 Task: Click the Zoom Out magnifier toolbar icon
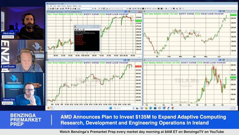click(169, 9)
